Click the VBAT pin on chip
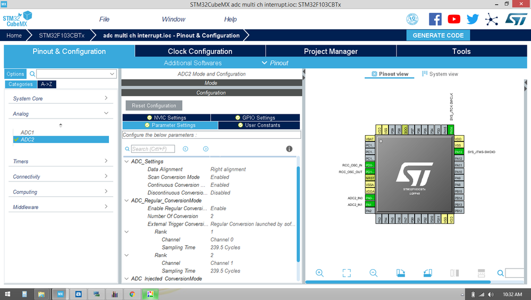Image resolution: width=531 pixels, height=300 pixels. click(x=369, y=139)
